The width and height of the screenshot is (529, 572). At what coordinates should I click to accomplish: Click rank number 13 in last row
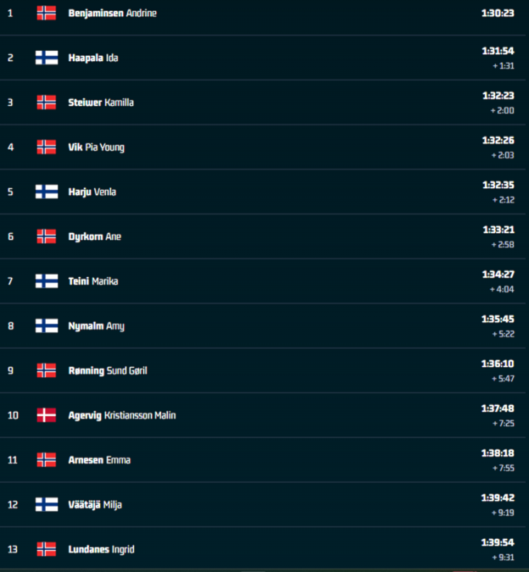[x=13, y=549]
